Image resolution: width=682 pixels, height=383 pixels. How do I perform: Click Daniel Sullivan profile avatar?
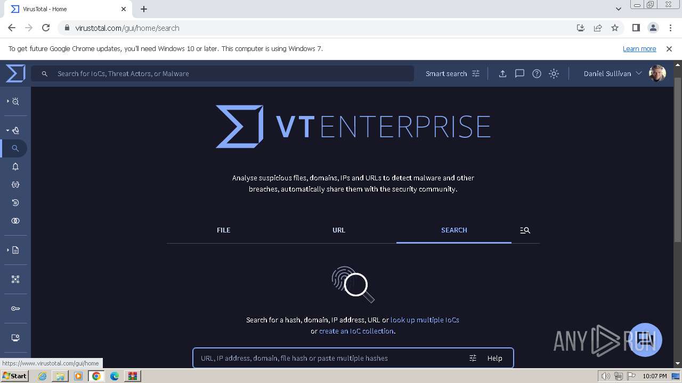[x=657, y=73]
